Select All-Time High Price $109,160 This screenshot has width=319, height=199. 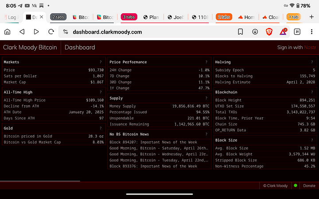tap(95, 100)
